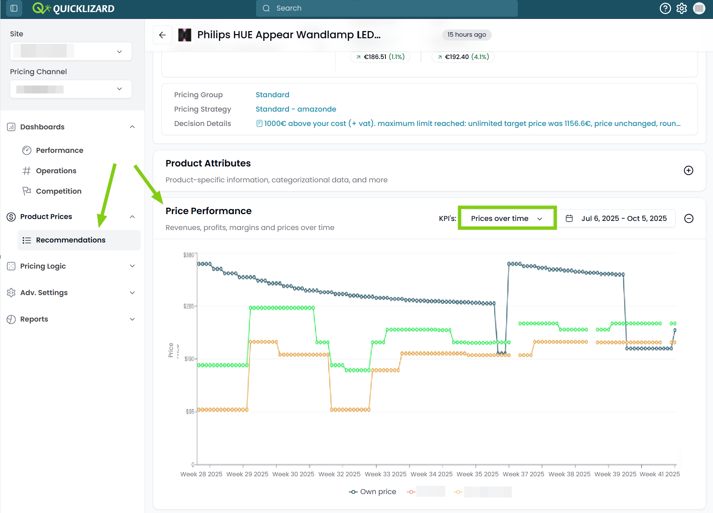
Task: Click the Product Prices dollar icon
Action: 11,217
